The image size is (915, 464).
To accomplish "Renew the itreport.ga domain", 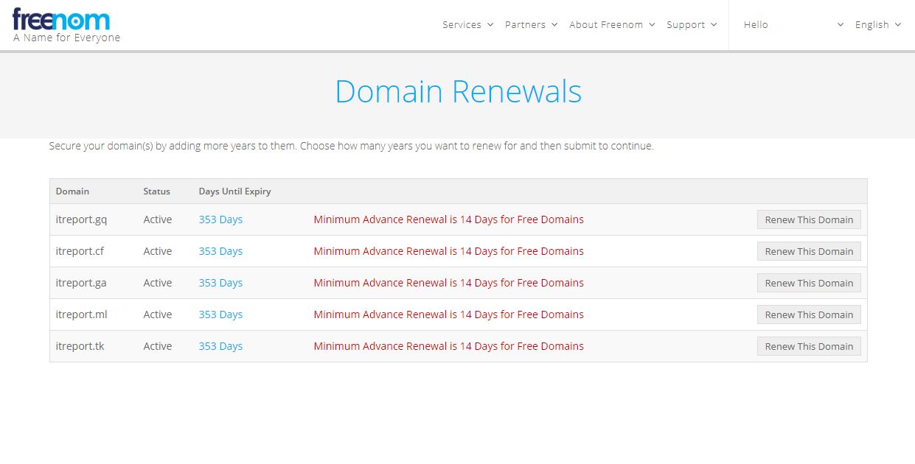I will (809, 283).
